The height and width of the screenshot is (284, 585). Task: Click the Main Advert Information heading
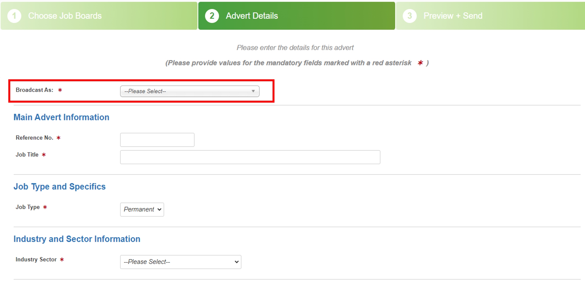62,117
